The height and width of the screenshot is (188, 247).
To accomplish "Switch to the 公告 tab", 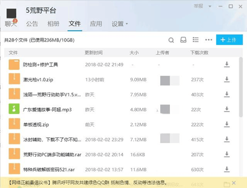I will (32, 24).
